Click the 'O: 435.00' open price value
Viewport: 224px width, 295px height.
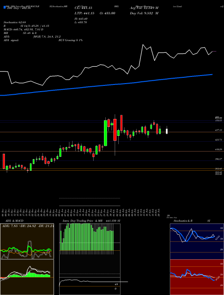click(108, 13)
